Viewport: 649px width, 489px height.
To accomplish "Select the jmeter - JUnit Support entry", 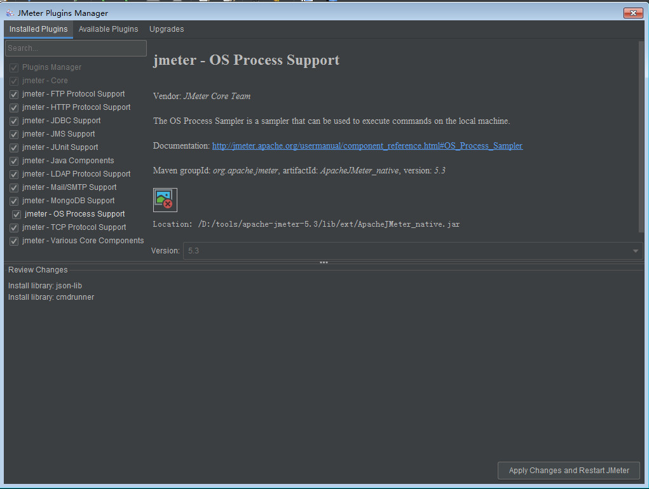I will [60, 147].
